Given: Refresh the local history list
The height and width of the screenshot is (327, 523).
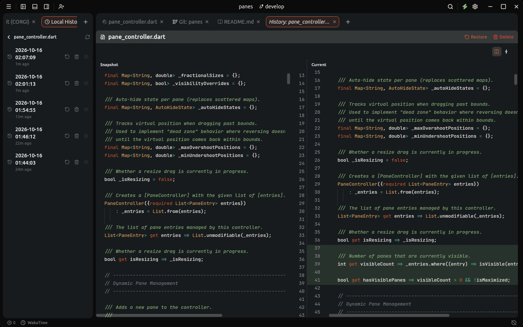Looking at the screenshot, I should coord(88,37).
